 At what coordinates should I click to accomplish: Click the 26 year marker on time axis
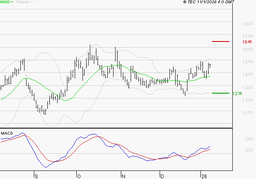point(204,177)
